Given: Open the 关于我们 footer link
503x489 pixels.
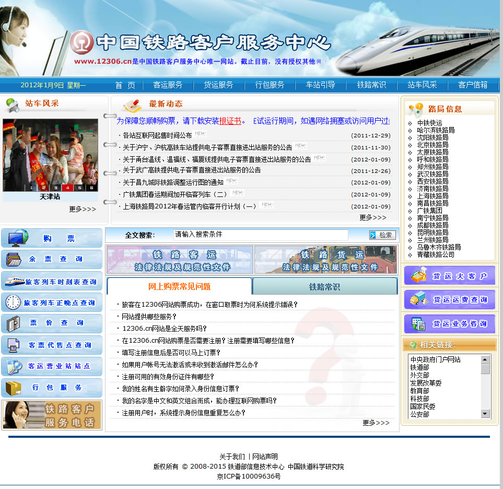Looking at the screenshot, I should [232, 457].
